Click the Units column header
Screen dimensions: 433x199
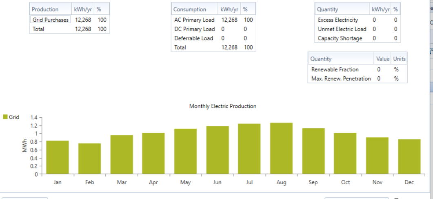(x=399, y=58)
